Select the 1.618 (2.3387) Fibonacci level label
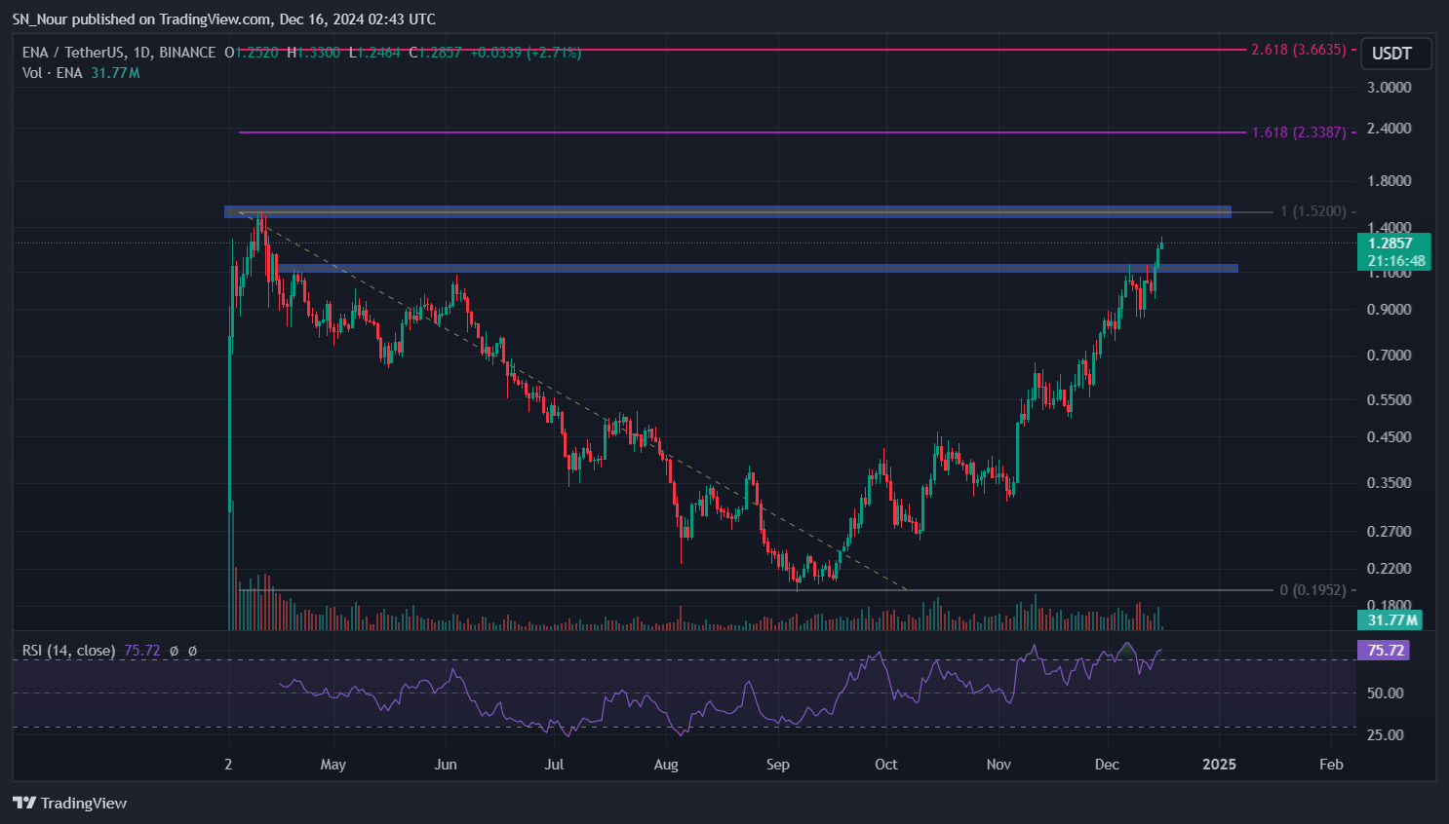1449x824 pixels. point(1298,132)
